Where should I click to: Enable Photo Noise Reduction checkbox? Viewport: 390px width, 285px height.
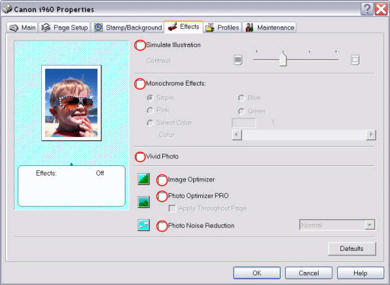pos(162,226)
